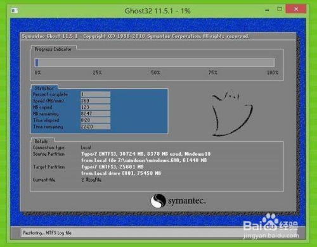Click the symantec. brand text
Screen dimensions: 317x247
(x=187, y=201)
